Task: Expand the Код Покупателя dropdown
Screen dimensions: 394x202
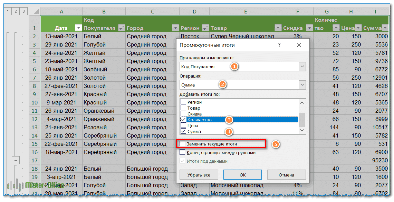Action: click(302, 67)
